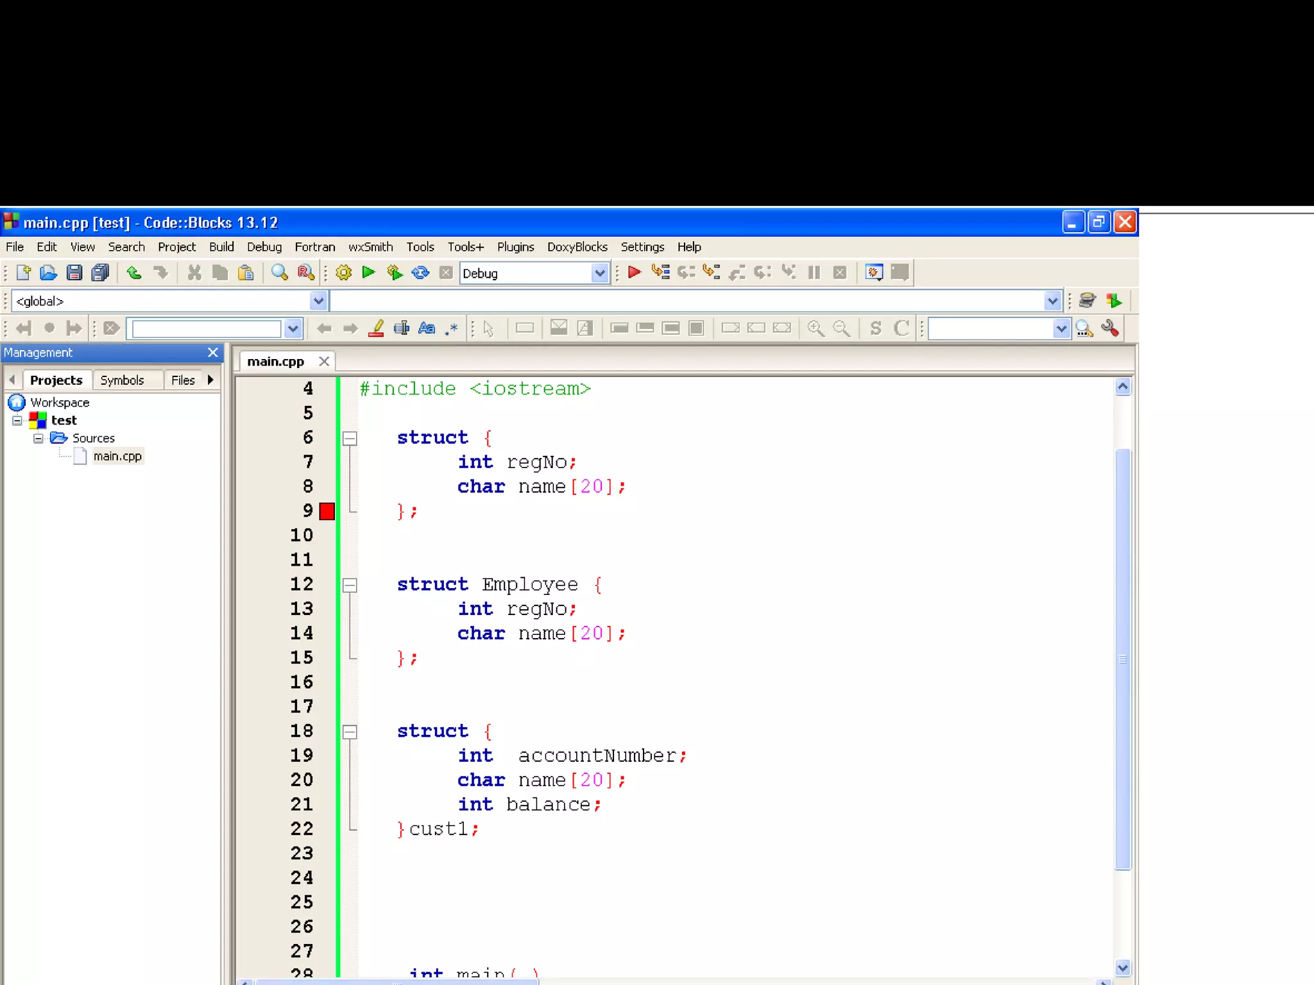Viewport: 1314px width, 985px height.
Task: Toggle match case Aa search option
Action: (427, 328)
